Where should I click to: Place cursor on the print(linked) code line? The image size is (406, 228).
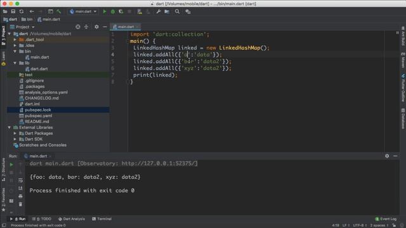click(155, 75)
